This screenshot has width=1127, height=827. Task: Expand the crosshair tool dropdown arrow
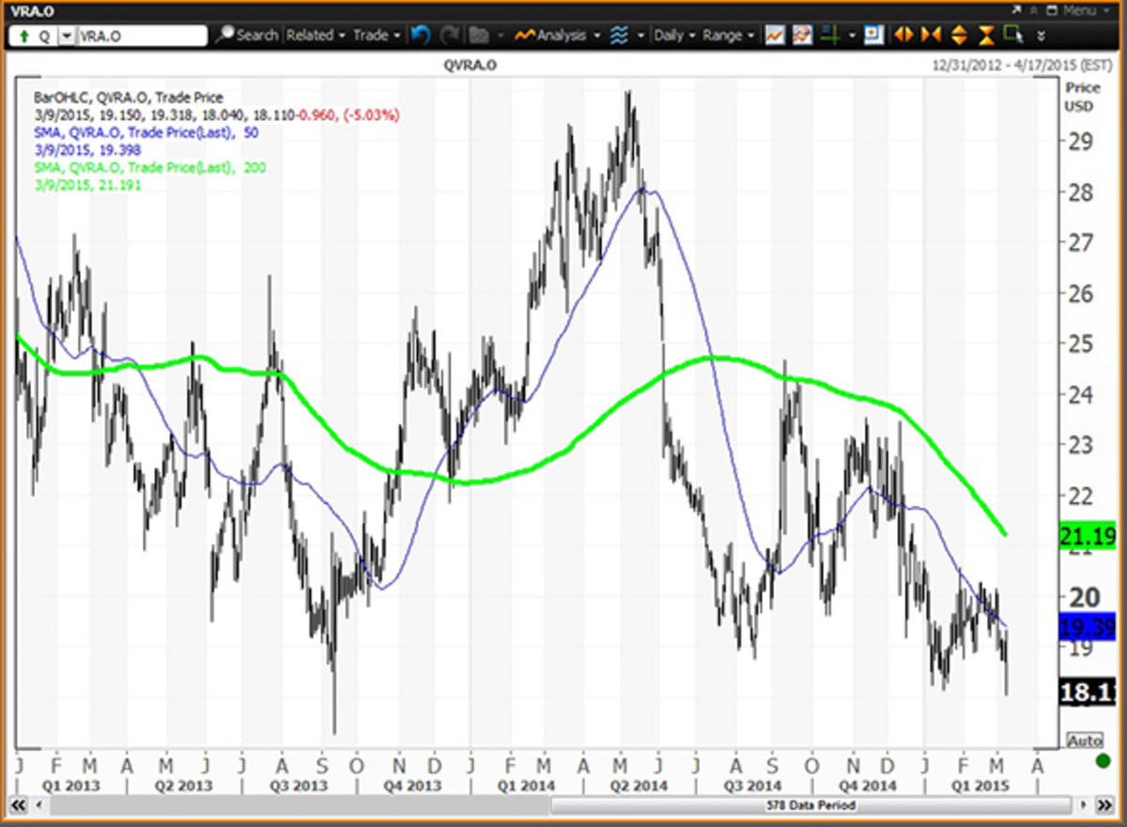pyautogui.click(x=852, y=36)
